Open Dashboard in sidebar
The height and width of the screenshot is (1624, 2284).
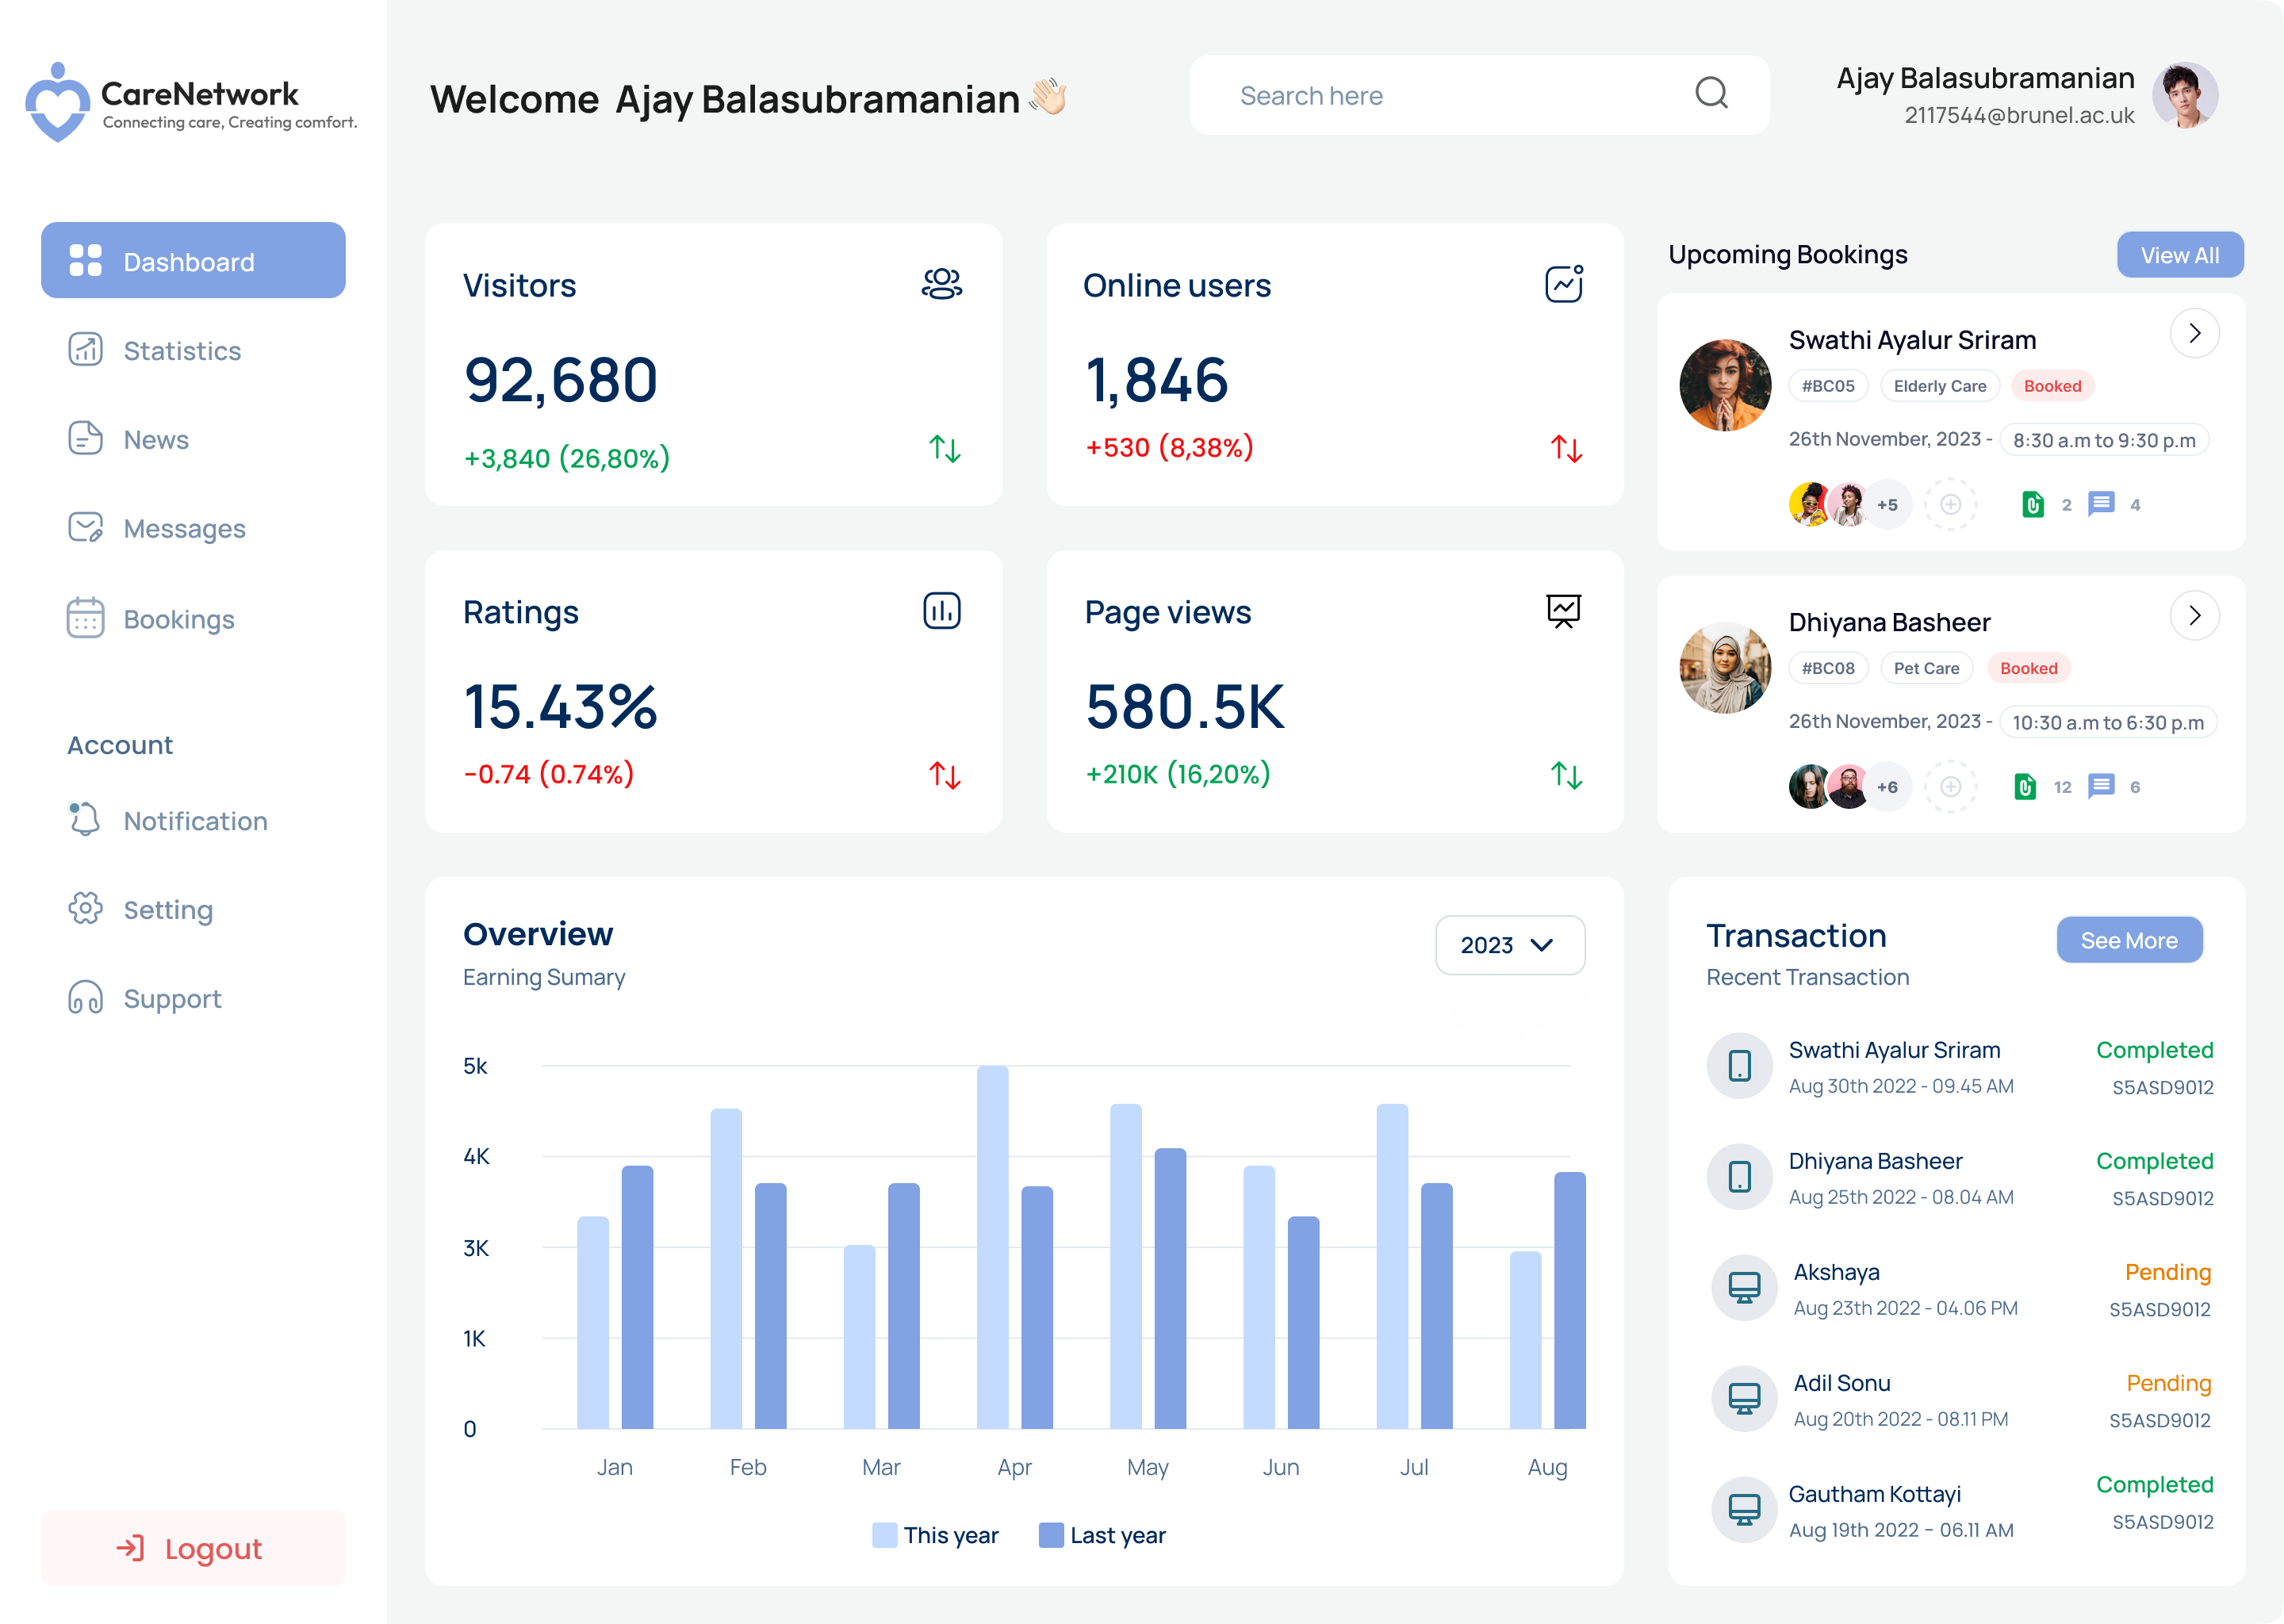click(193, 260)
